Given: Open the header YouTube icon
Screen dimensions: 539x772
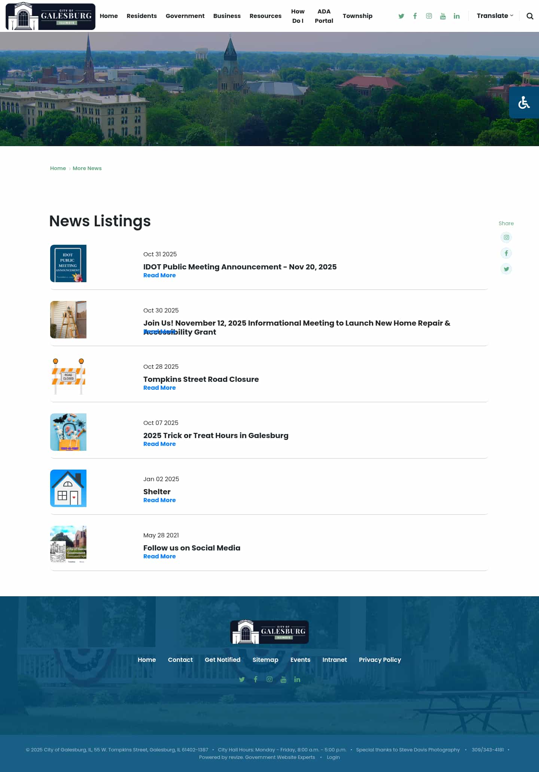Looking at the screenshot, I should tap(443, 16).
